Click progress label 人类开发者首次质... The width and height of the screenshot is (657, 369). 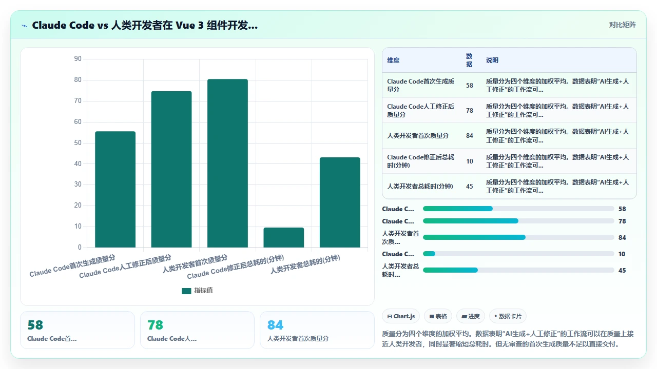click(x=400, y=237)
